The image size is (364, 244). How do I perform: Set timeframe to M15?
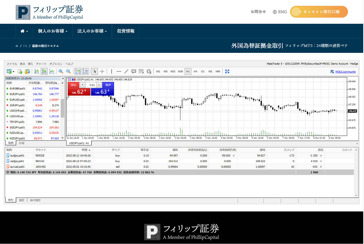tap(173, 72)
